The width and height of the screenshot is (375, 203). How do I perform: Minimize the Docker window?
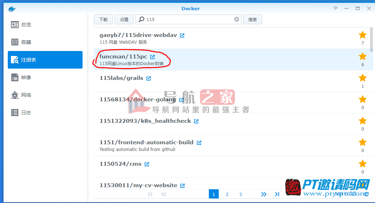[x=346, y=8]
